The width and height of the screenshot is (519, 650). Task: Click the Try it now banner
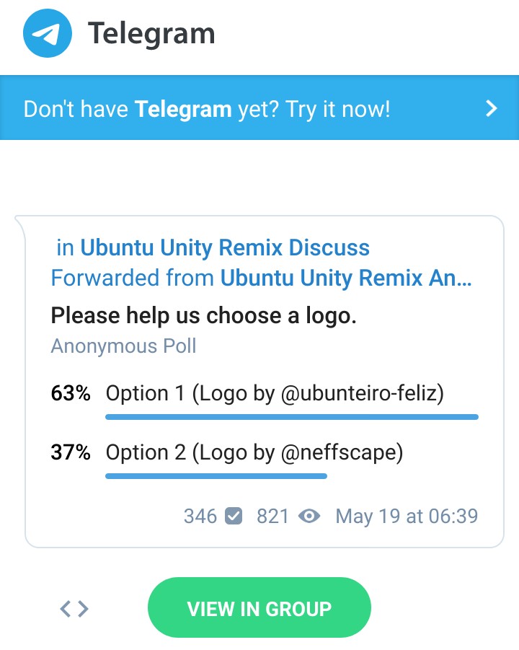(x=209, y=108)
